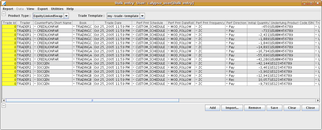Collapse the lower panel with minus icon
This screenshot has width=322, height=130.
click(4, 106)
